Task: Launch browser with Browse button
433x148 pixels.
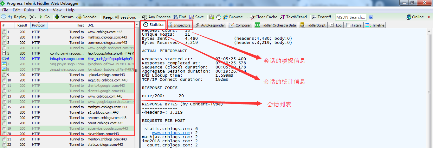Action: [233, 17]
